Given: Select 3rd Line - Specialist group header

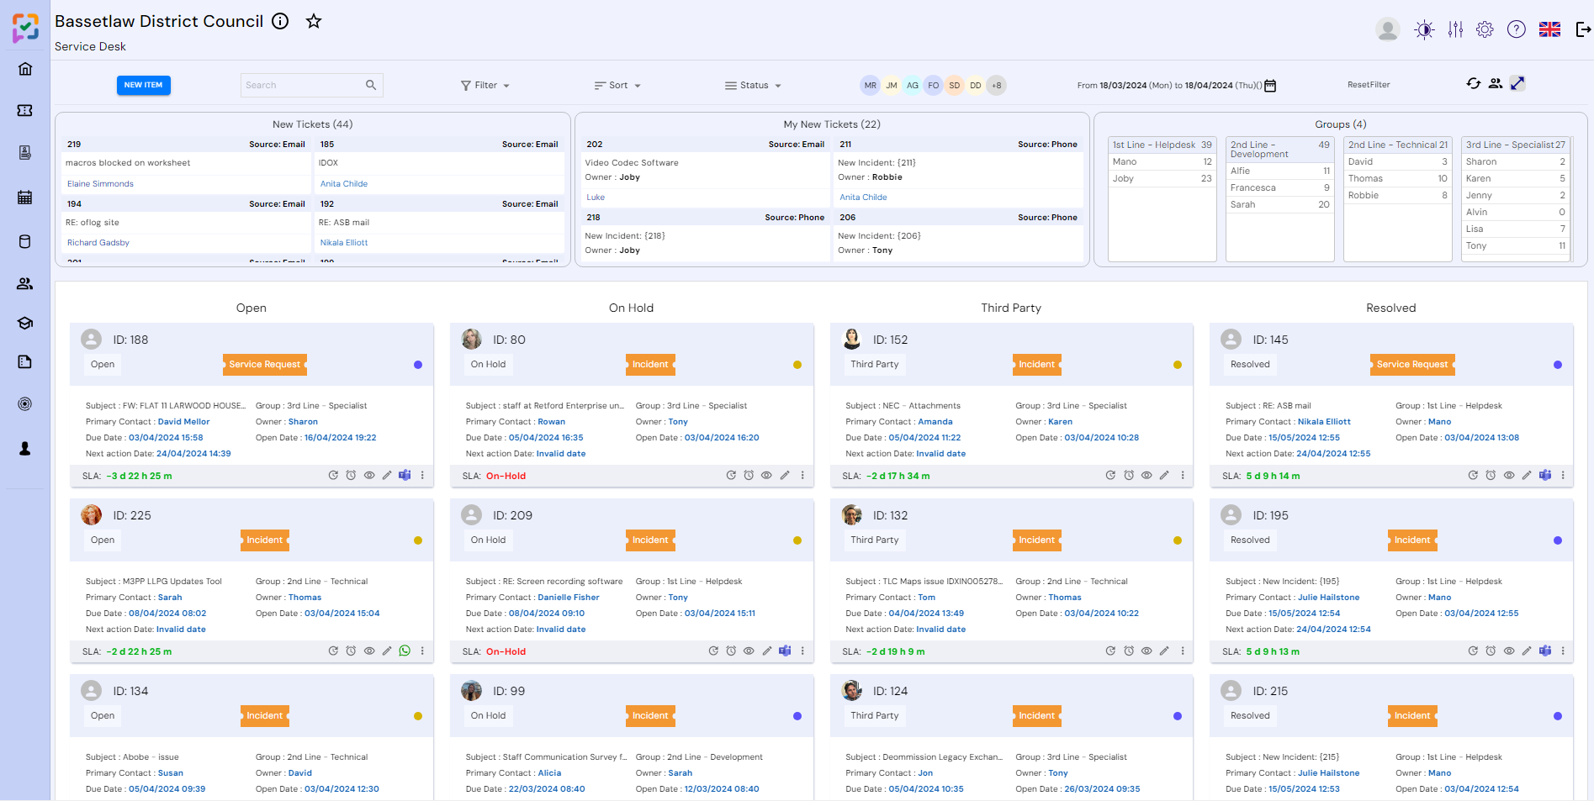Looking at the screenshot, I should click(1516, 145).
